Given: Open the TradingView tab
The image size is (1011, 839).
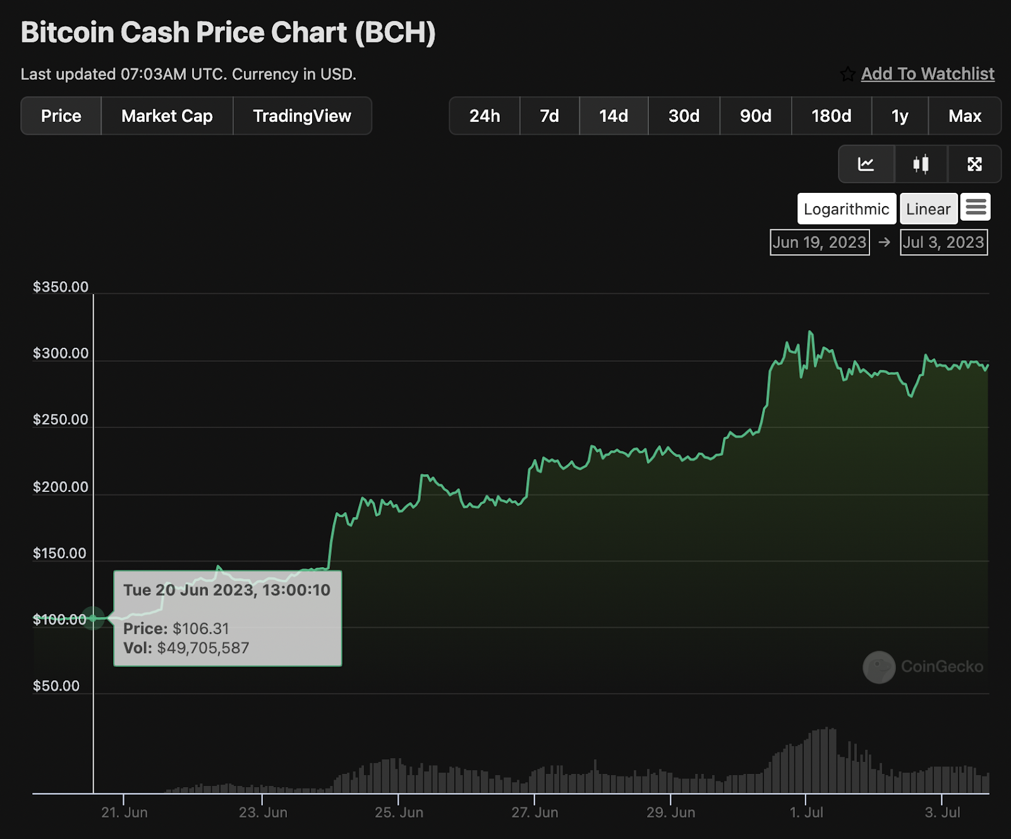Looking at the screenshot, I should pyautogui.click(x=302, y=116).
